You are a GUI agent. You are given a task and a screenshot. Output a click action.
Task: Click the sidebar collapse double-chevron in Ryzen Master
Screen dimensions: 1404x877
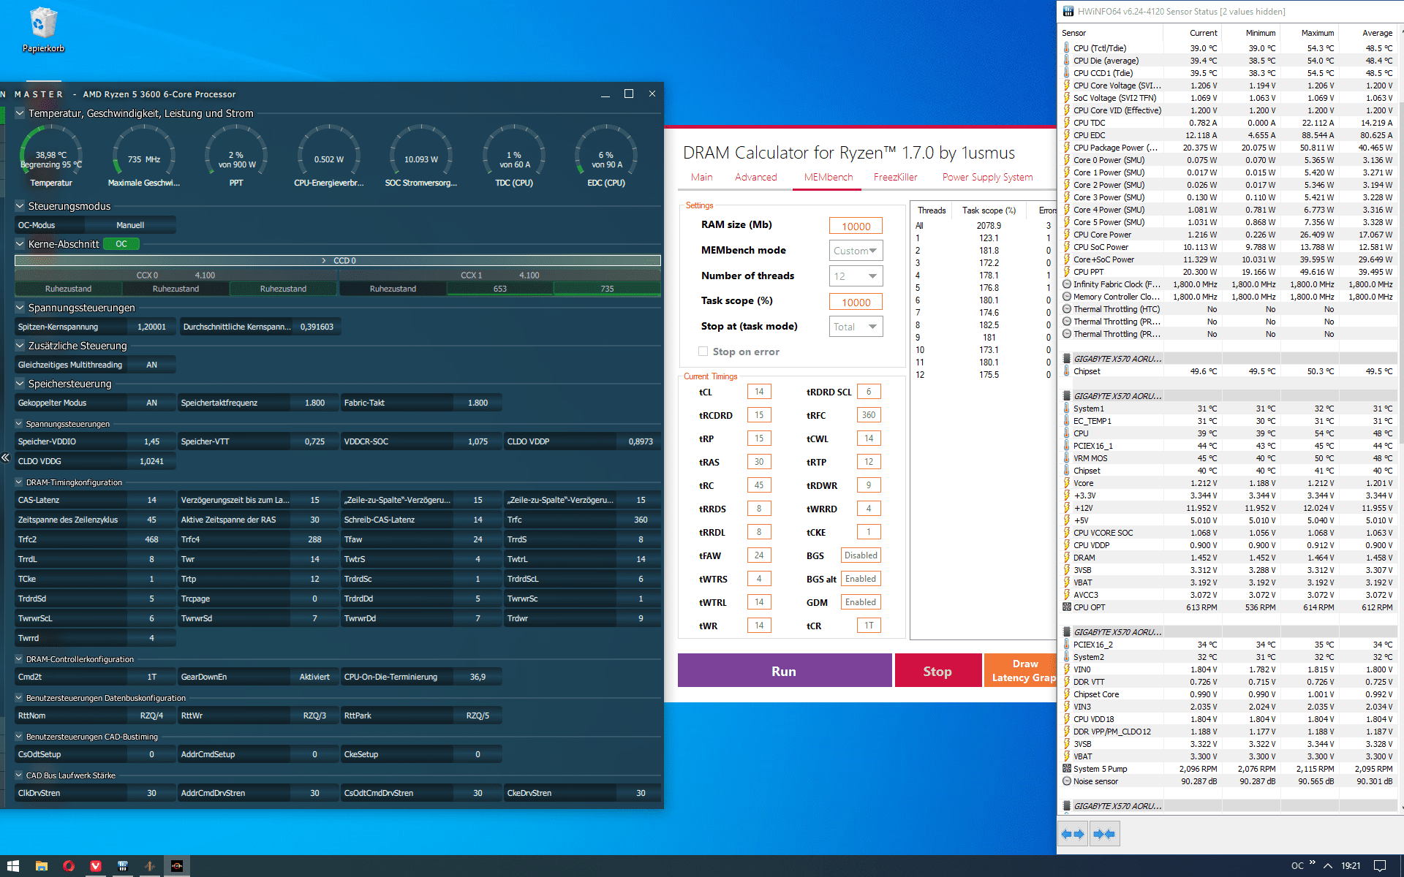coord(5,458)
